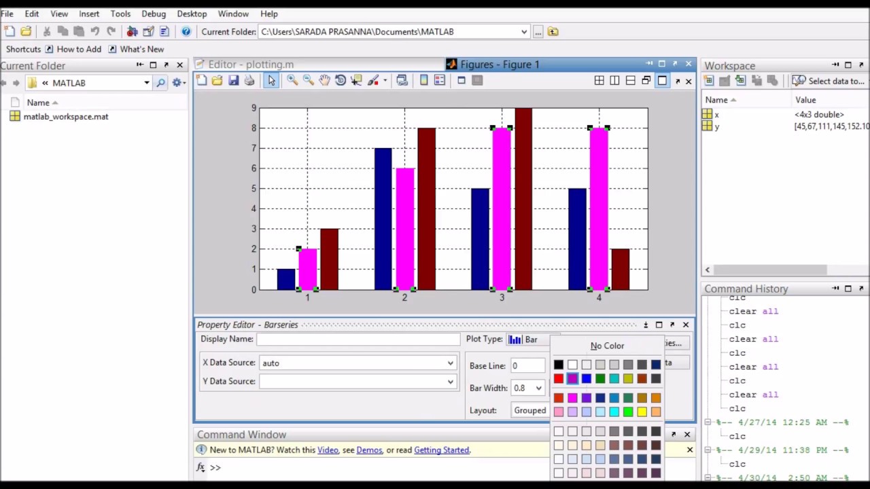Pick the bright green color swatch
Screen dimensions: 870x489
coord(628,412)
